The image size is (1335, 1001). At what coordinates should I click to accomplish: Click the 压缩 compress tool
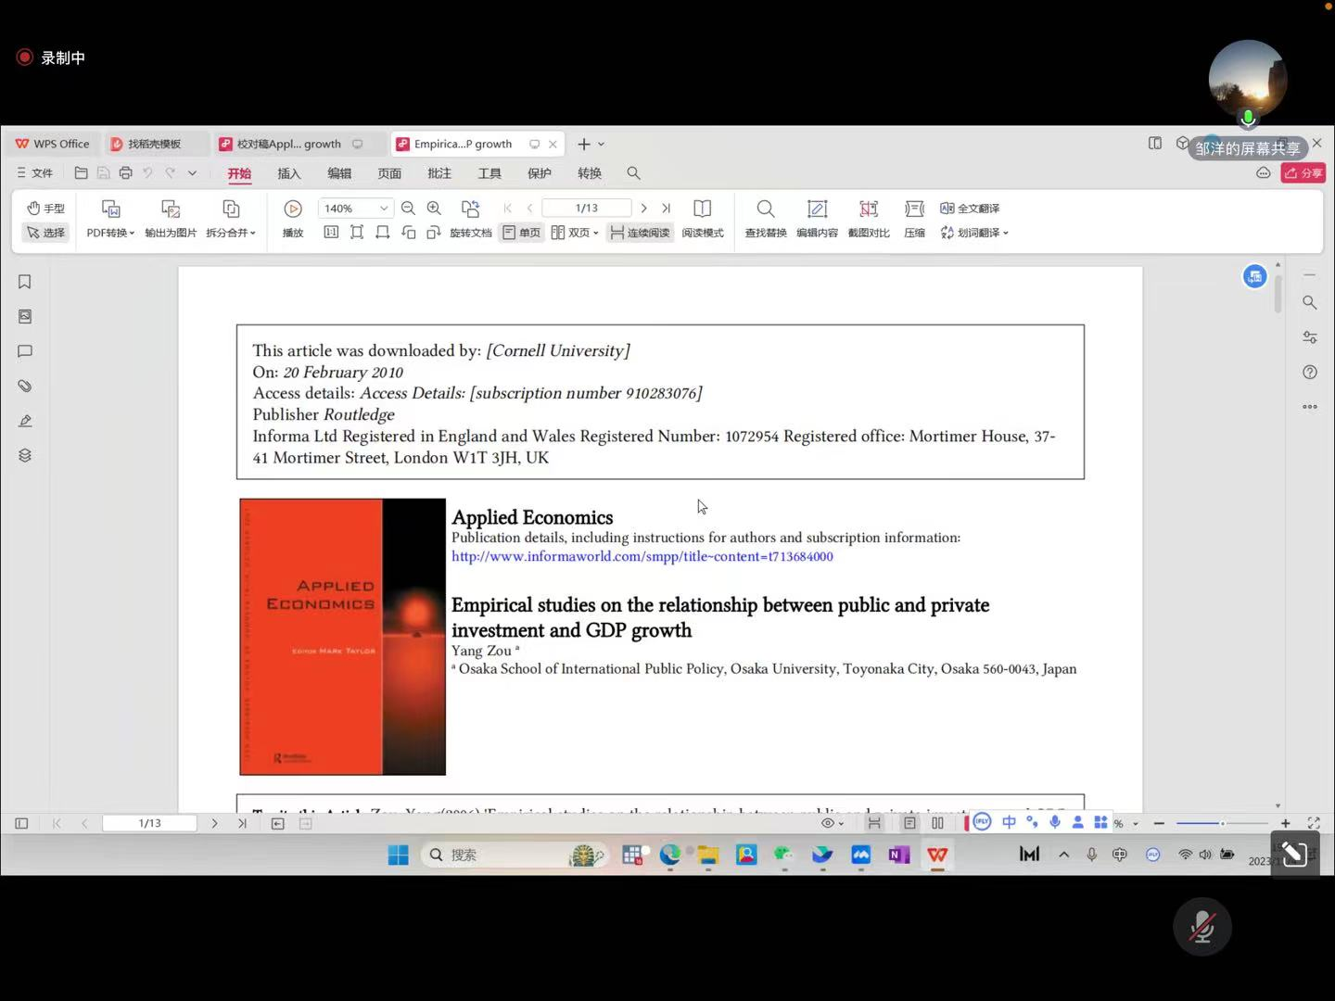(915, 219)
